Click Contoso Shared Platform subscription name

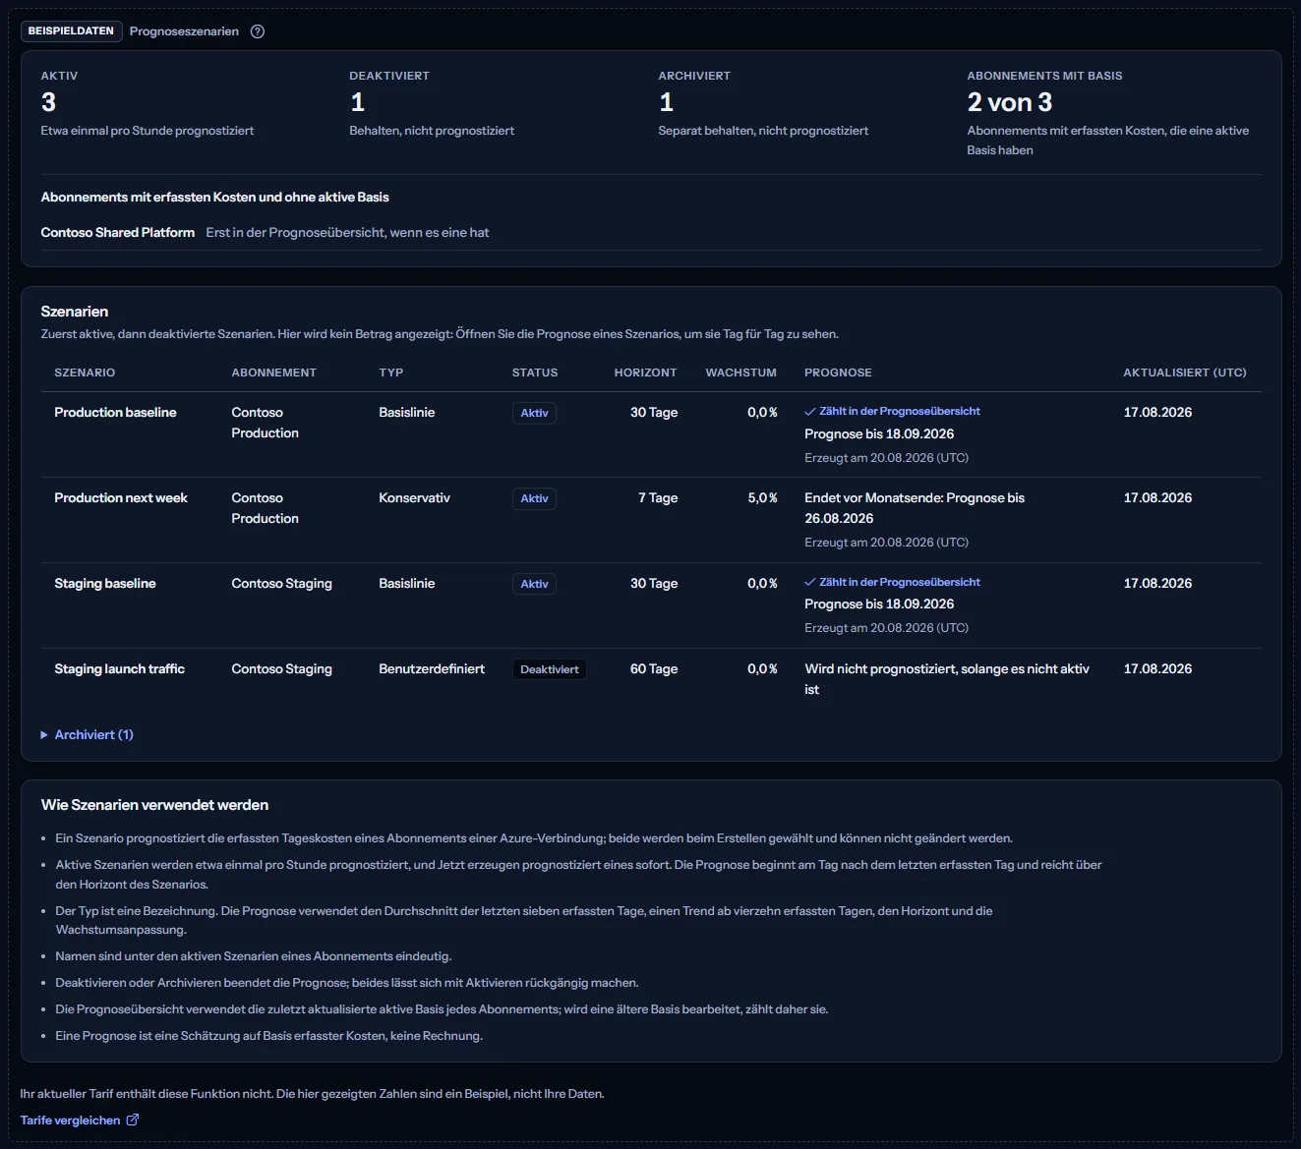tap(118, 233)
